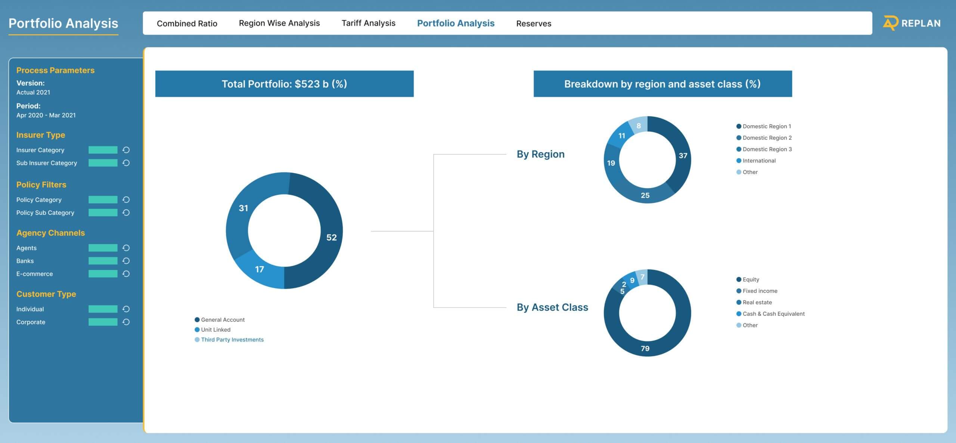Click the 52 percent donut segment

pyautogui.click(x=331, y=238)
